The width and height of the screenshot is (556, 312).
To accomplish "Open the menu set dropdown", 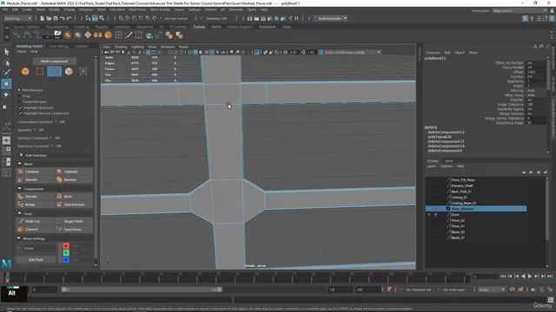I will pyautogui.click(x=17, y=18).
